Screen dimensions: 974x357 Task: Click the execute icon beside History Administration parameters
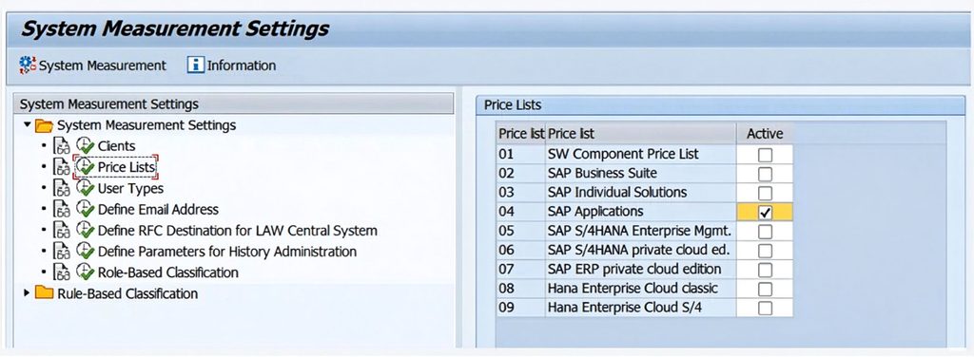pyautogui.click(x=85, y=251)
